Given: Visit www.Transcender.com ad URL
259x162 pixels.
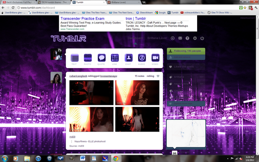Looking at the screenshot, I should [72, 29].
